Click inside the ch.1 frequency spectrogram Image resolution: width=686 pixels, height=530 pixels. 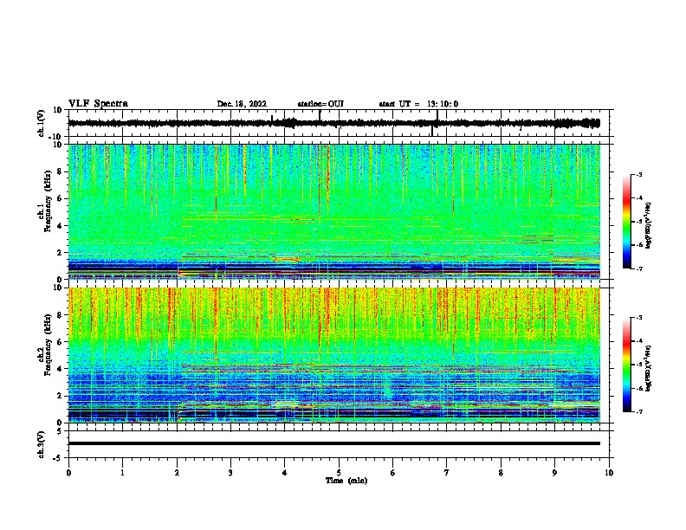coord(334,211)
